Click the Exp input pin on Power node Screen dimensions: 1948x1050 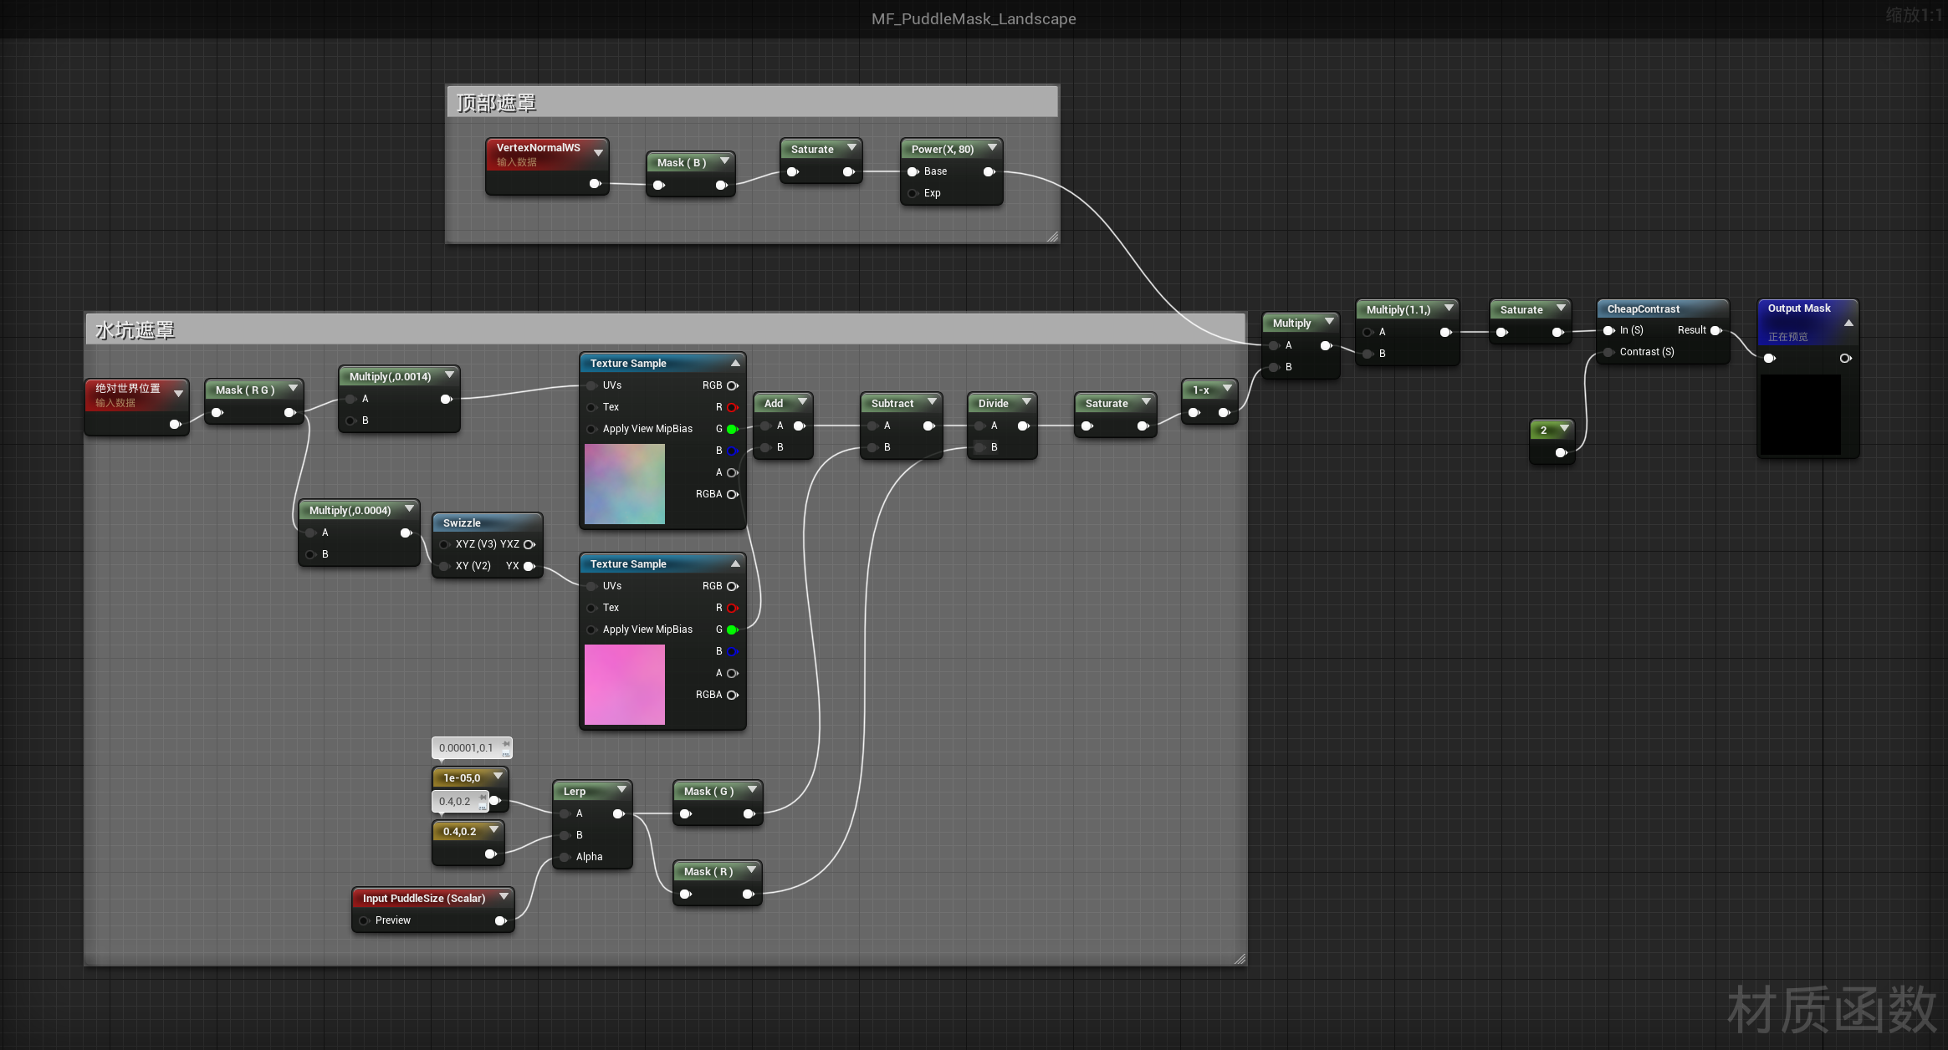tap(913, 193)
